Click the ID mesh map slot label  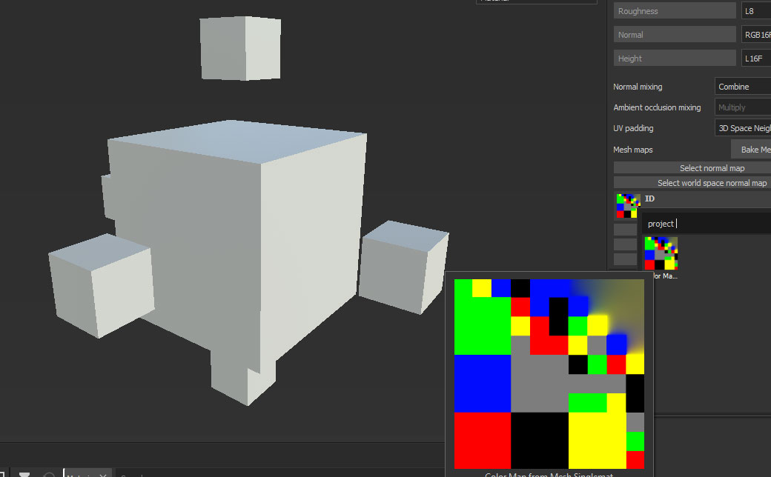pos(649,199)
